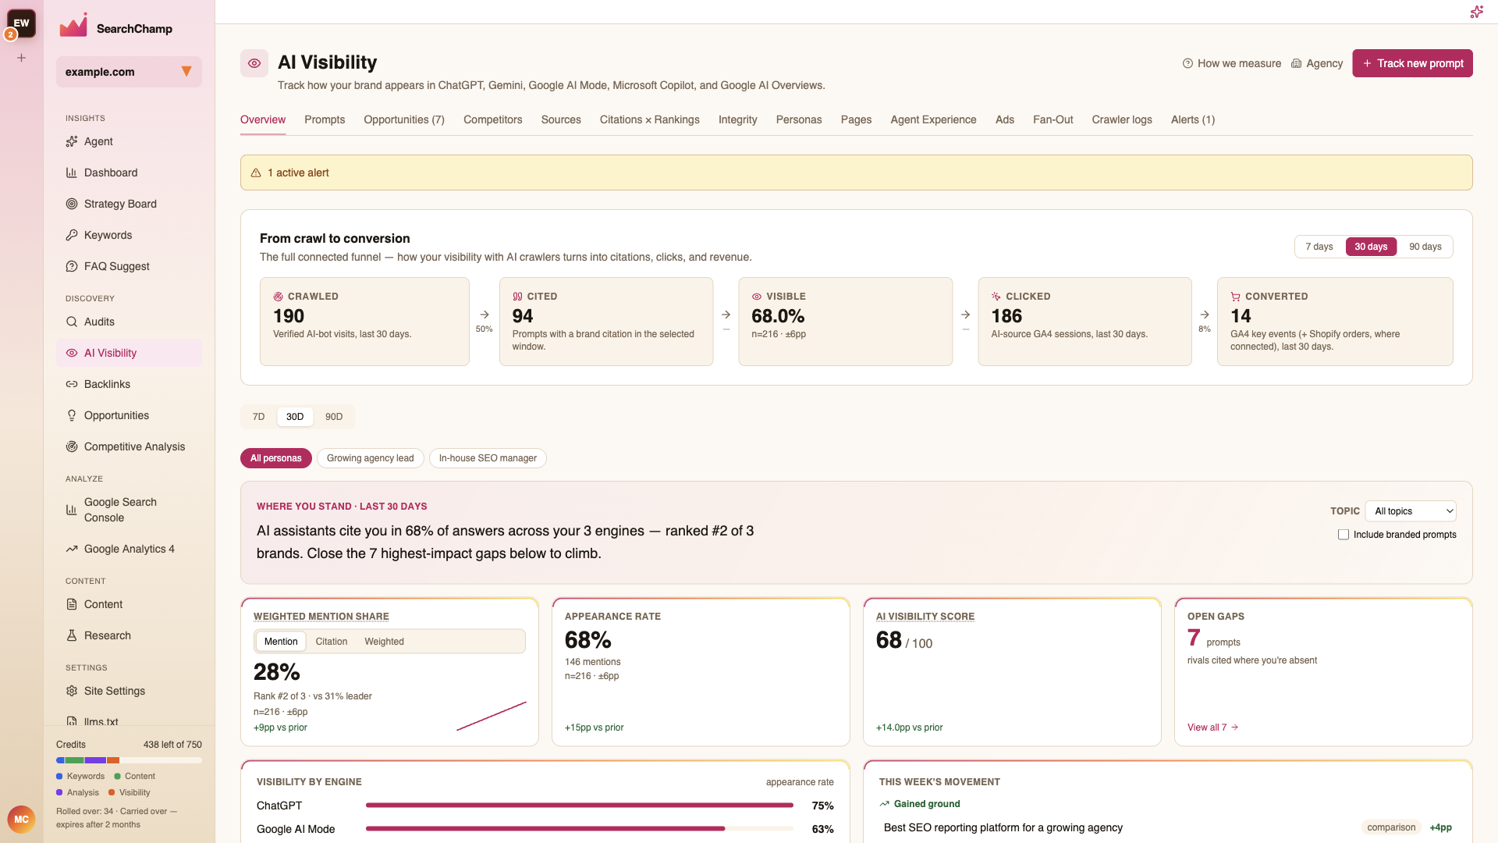Switch to the Crawler logs tab

pyautogui.click(x=1122, y=119)
